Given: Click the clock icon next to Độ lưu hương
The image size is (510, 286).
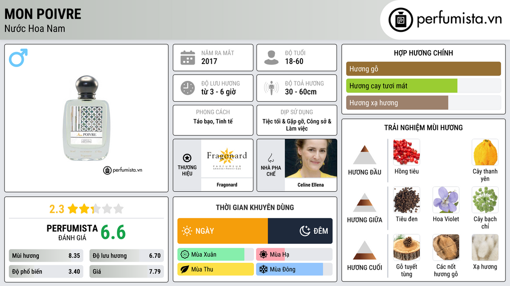Looking at the screenshot, I should point(188,88).
